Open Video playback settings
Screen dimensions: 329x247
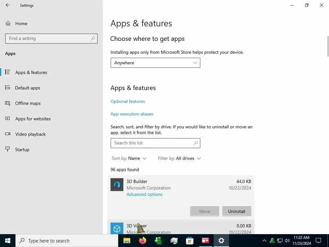click(x=31, y=134)
